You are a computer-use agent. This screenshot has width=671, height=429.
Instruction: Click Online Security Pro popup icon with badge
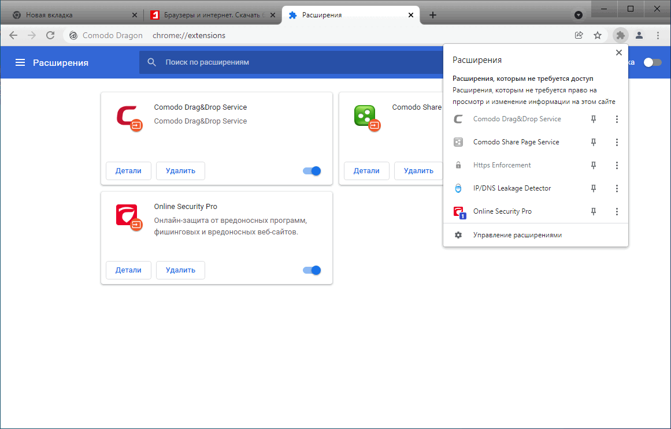coord(459,212)
